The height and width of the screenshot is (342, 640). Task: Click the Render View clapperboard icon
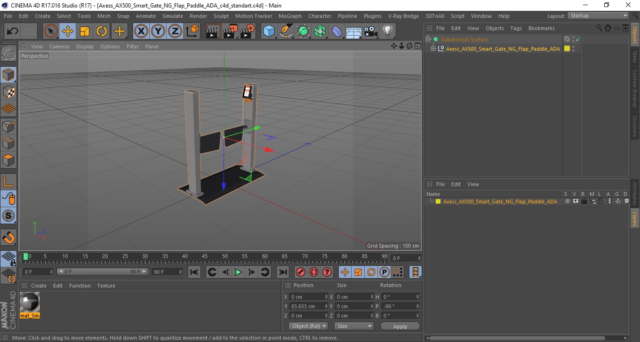click(x=213, y=31)
